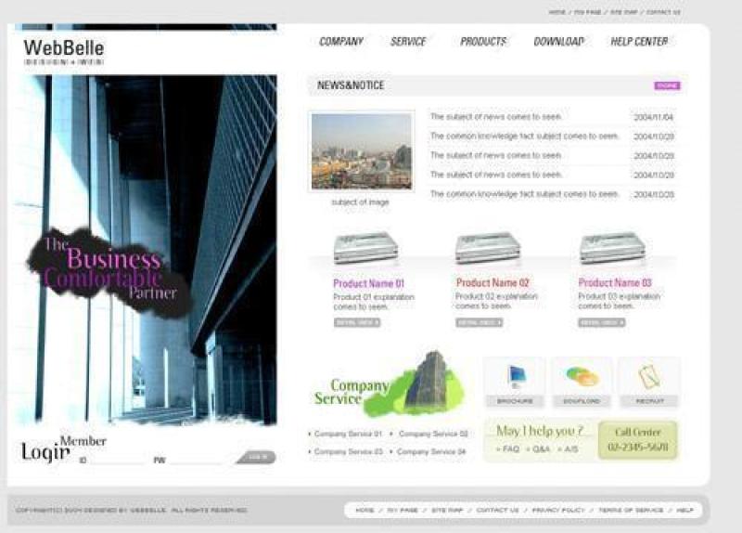Go to the HELP CENTER menu
The width and height of the screenshot is (742, 533).
click(x=639, y=42)
